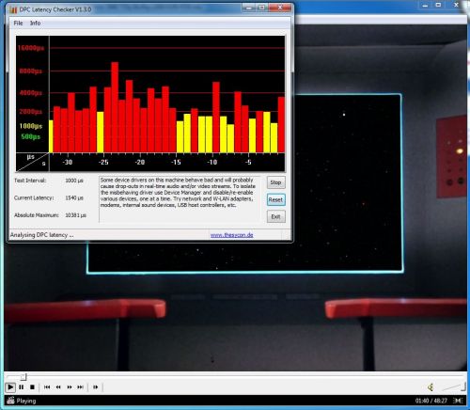470x410 pixels.
Task: Stop the video with the square button
Action: [32, 387]
